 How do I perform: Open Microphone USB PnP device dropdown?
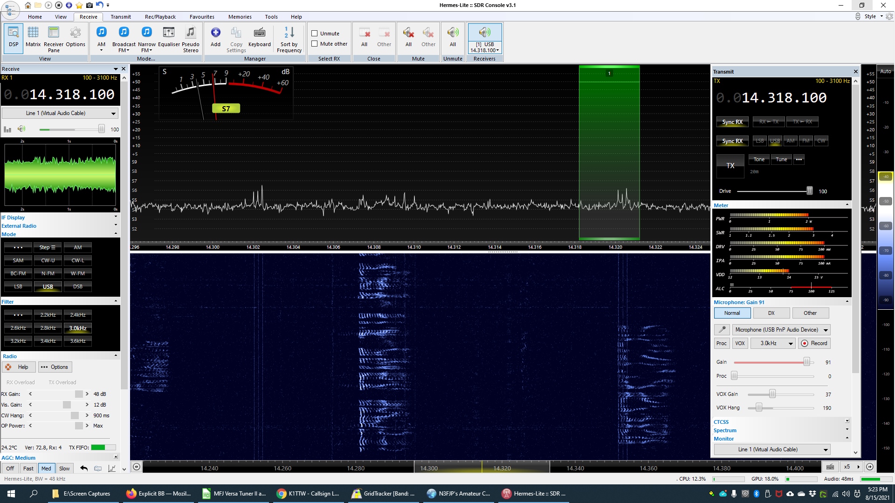tap(781, 330)
